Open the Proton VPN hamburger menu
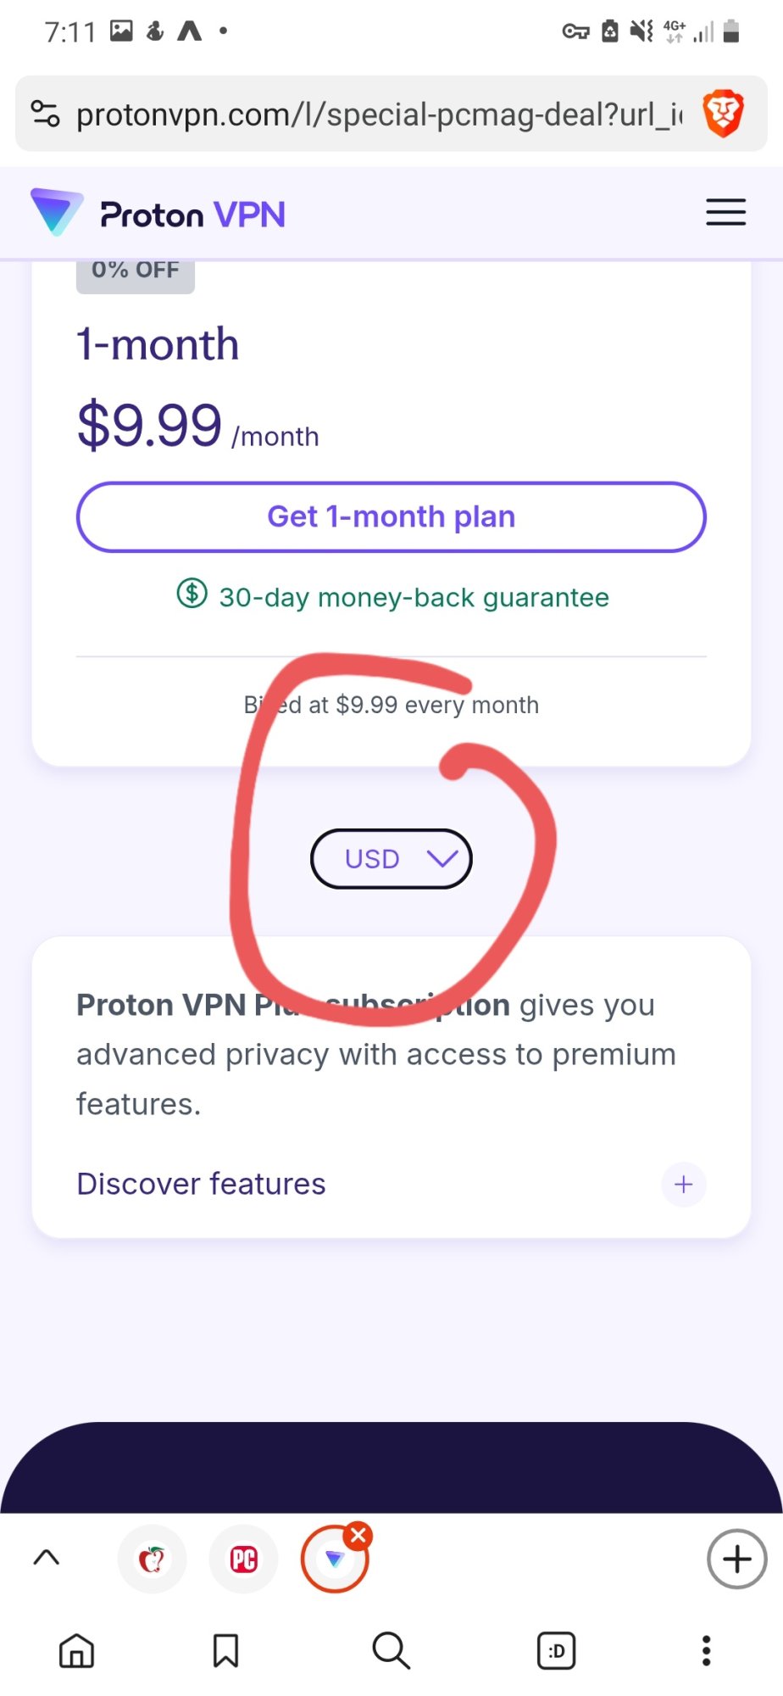Screen dimensions: 783x1696 (x=725, y=212)
